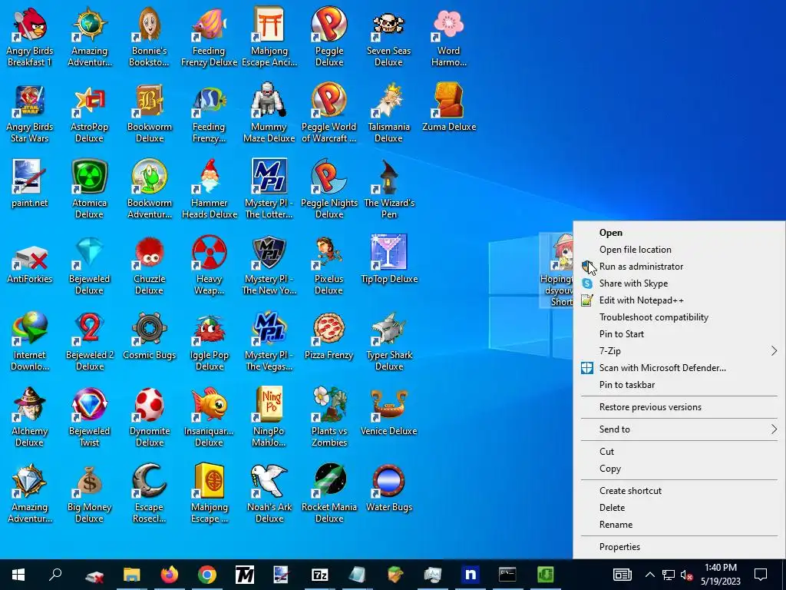Click the Insaniquarium Deluxe fish icon
The image size is (786, 590).
(209, 404)
